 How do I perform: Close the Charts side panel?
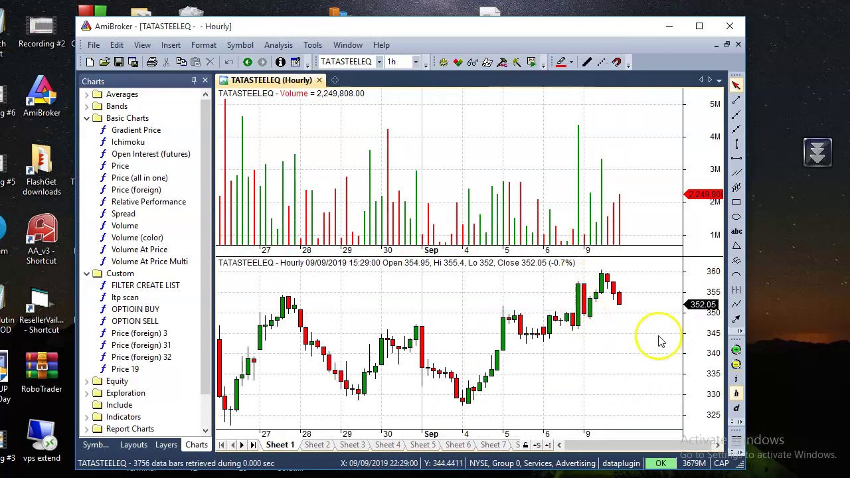click(x=205, y=80)
